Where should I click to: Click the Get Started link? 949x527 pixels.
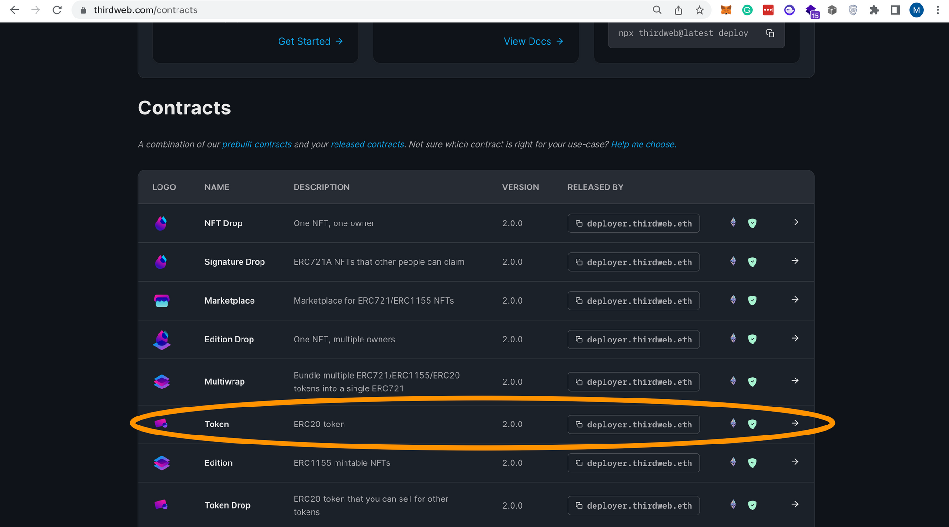coord(310,41)
